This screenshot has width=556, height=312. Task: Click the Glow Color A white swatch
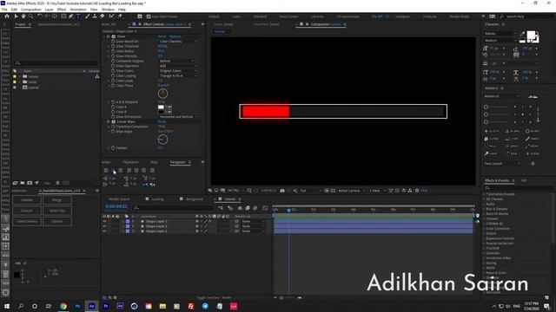point(161,107)
